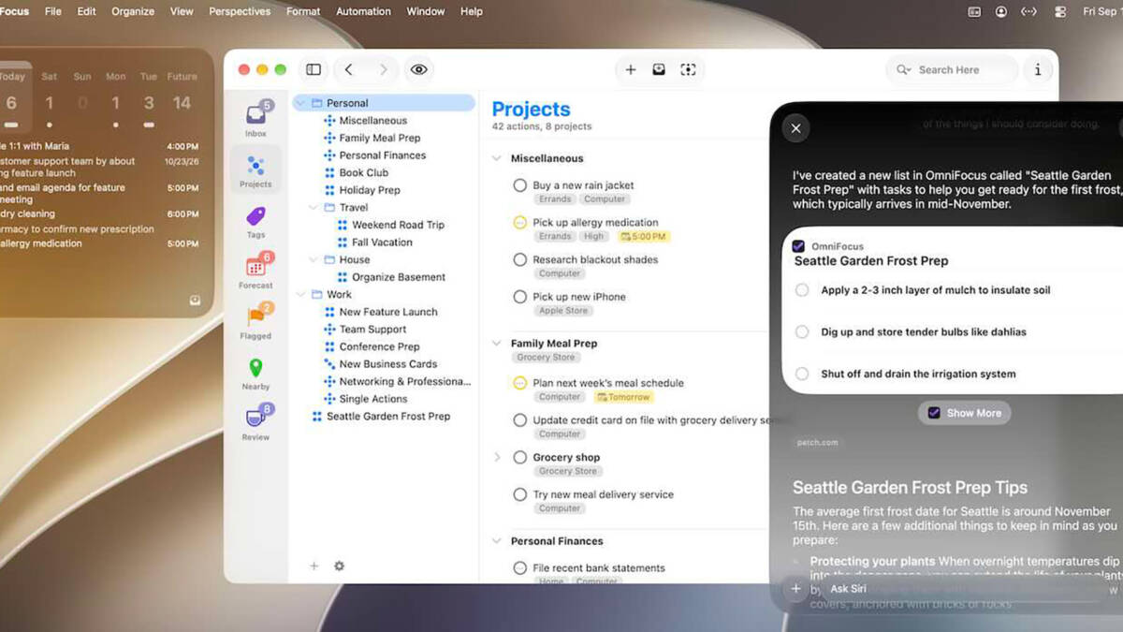Click the plus icon beside Ask Siri

click(x=795, y=589)
